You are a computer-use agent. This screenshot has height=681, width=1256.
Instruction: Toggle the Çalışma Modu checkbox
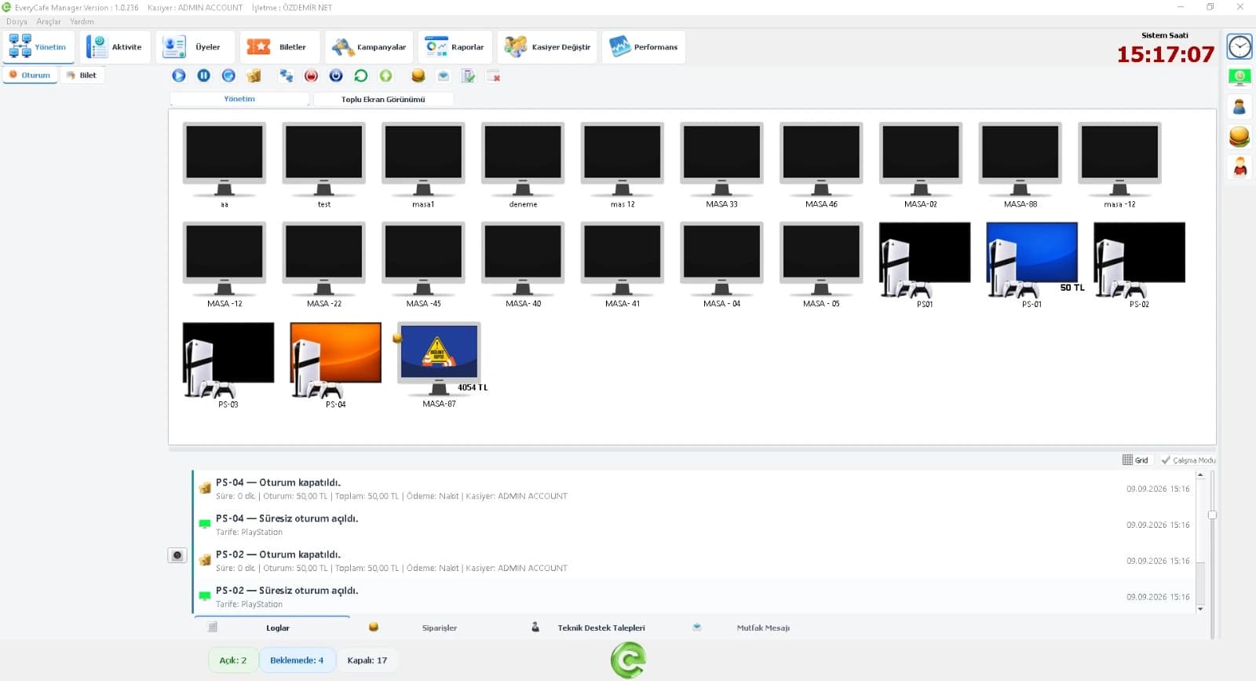click(x=1188, y=460)
